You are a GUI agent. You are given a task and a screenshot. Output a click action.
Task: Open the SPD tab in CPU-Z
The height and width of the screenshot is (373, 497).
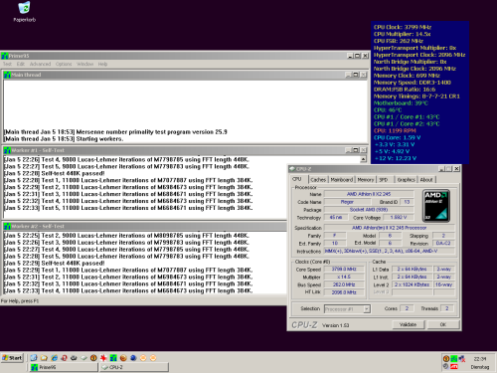tap(384, 180)
